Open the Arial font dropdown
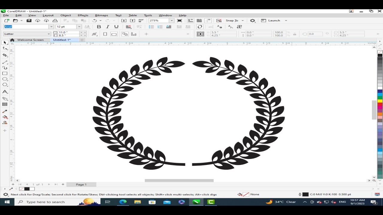383x215 pixels. [51, 27]
